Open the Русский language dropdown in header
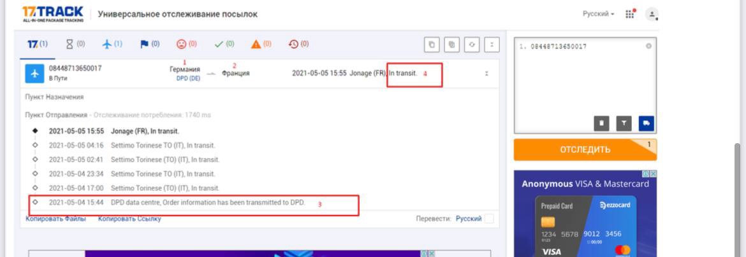 click(598, 14)
